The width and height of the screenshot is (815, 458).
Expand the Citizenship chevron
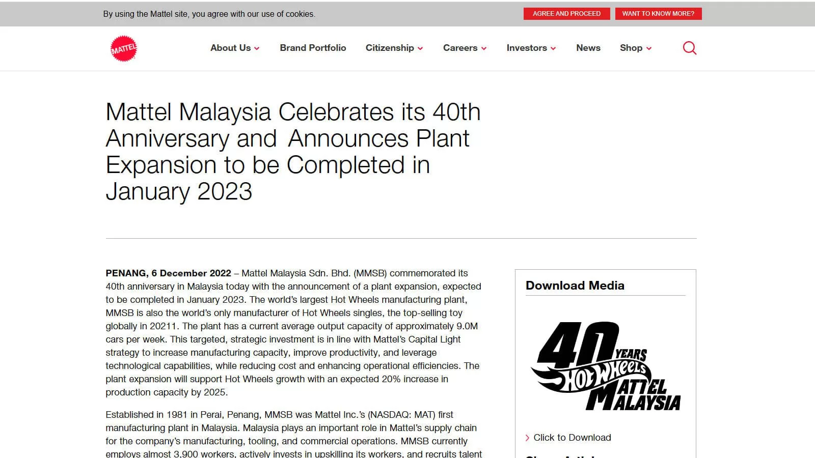(420, 48)
